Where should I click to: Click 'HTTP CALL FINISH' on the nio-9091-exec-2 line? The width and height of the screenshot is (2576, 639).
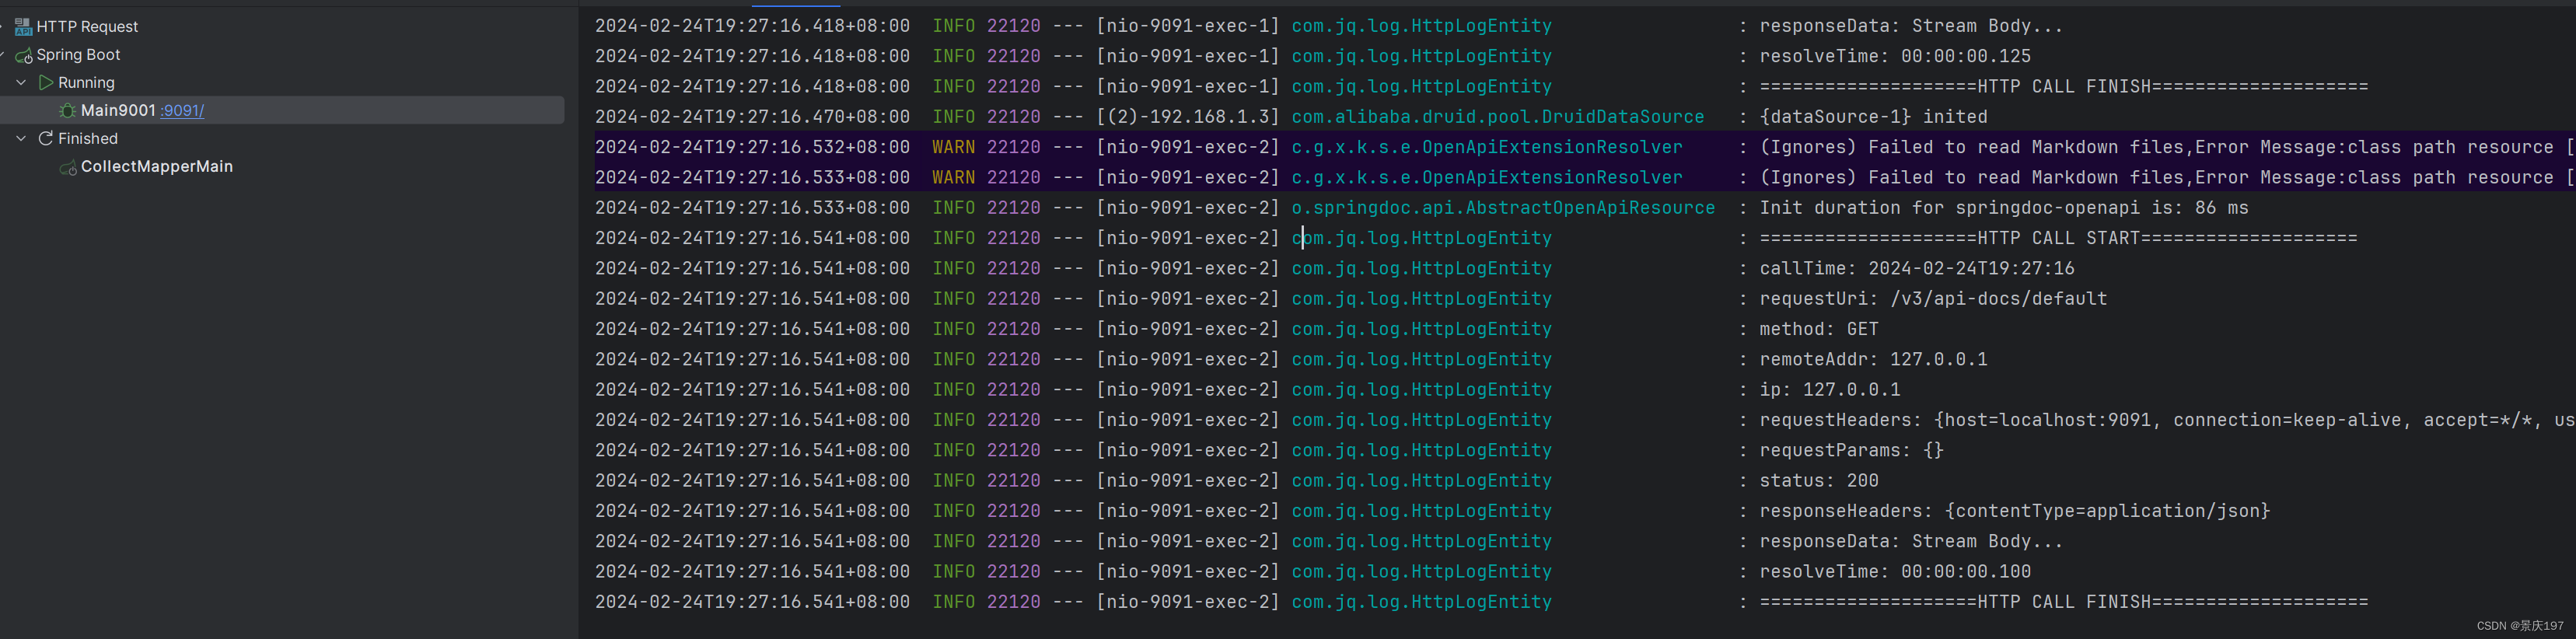coord(2064,602)
